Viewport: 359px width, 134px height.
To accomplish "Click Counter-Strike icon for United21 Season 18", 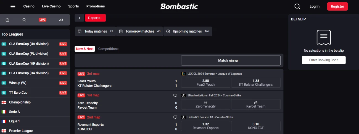I will click(183, 117).
